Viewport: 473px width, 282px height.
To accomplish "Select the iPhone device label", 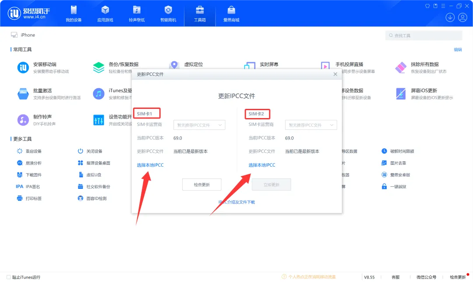I will [28, 35].
